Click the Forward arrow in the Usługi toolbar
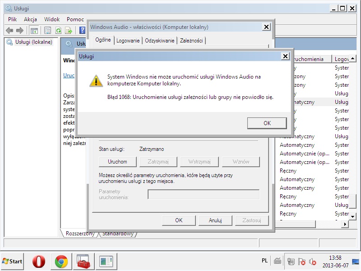361x271 pixels. pos(20,30)
